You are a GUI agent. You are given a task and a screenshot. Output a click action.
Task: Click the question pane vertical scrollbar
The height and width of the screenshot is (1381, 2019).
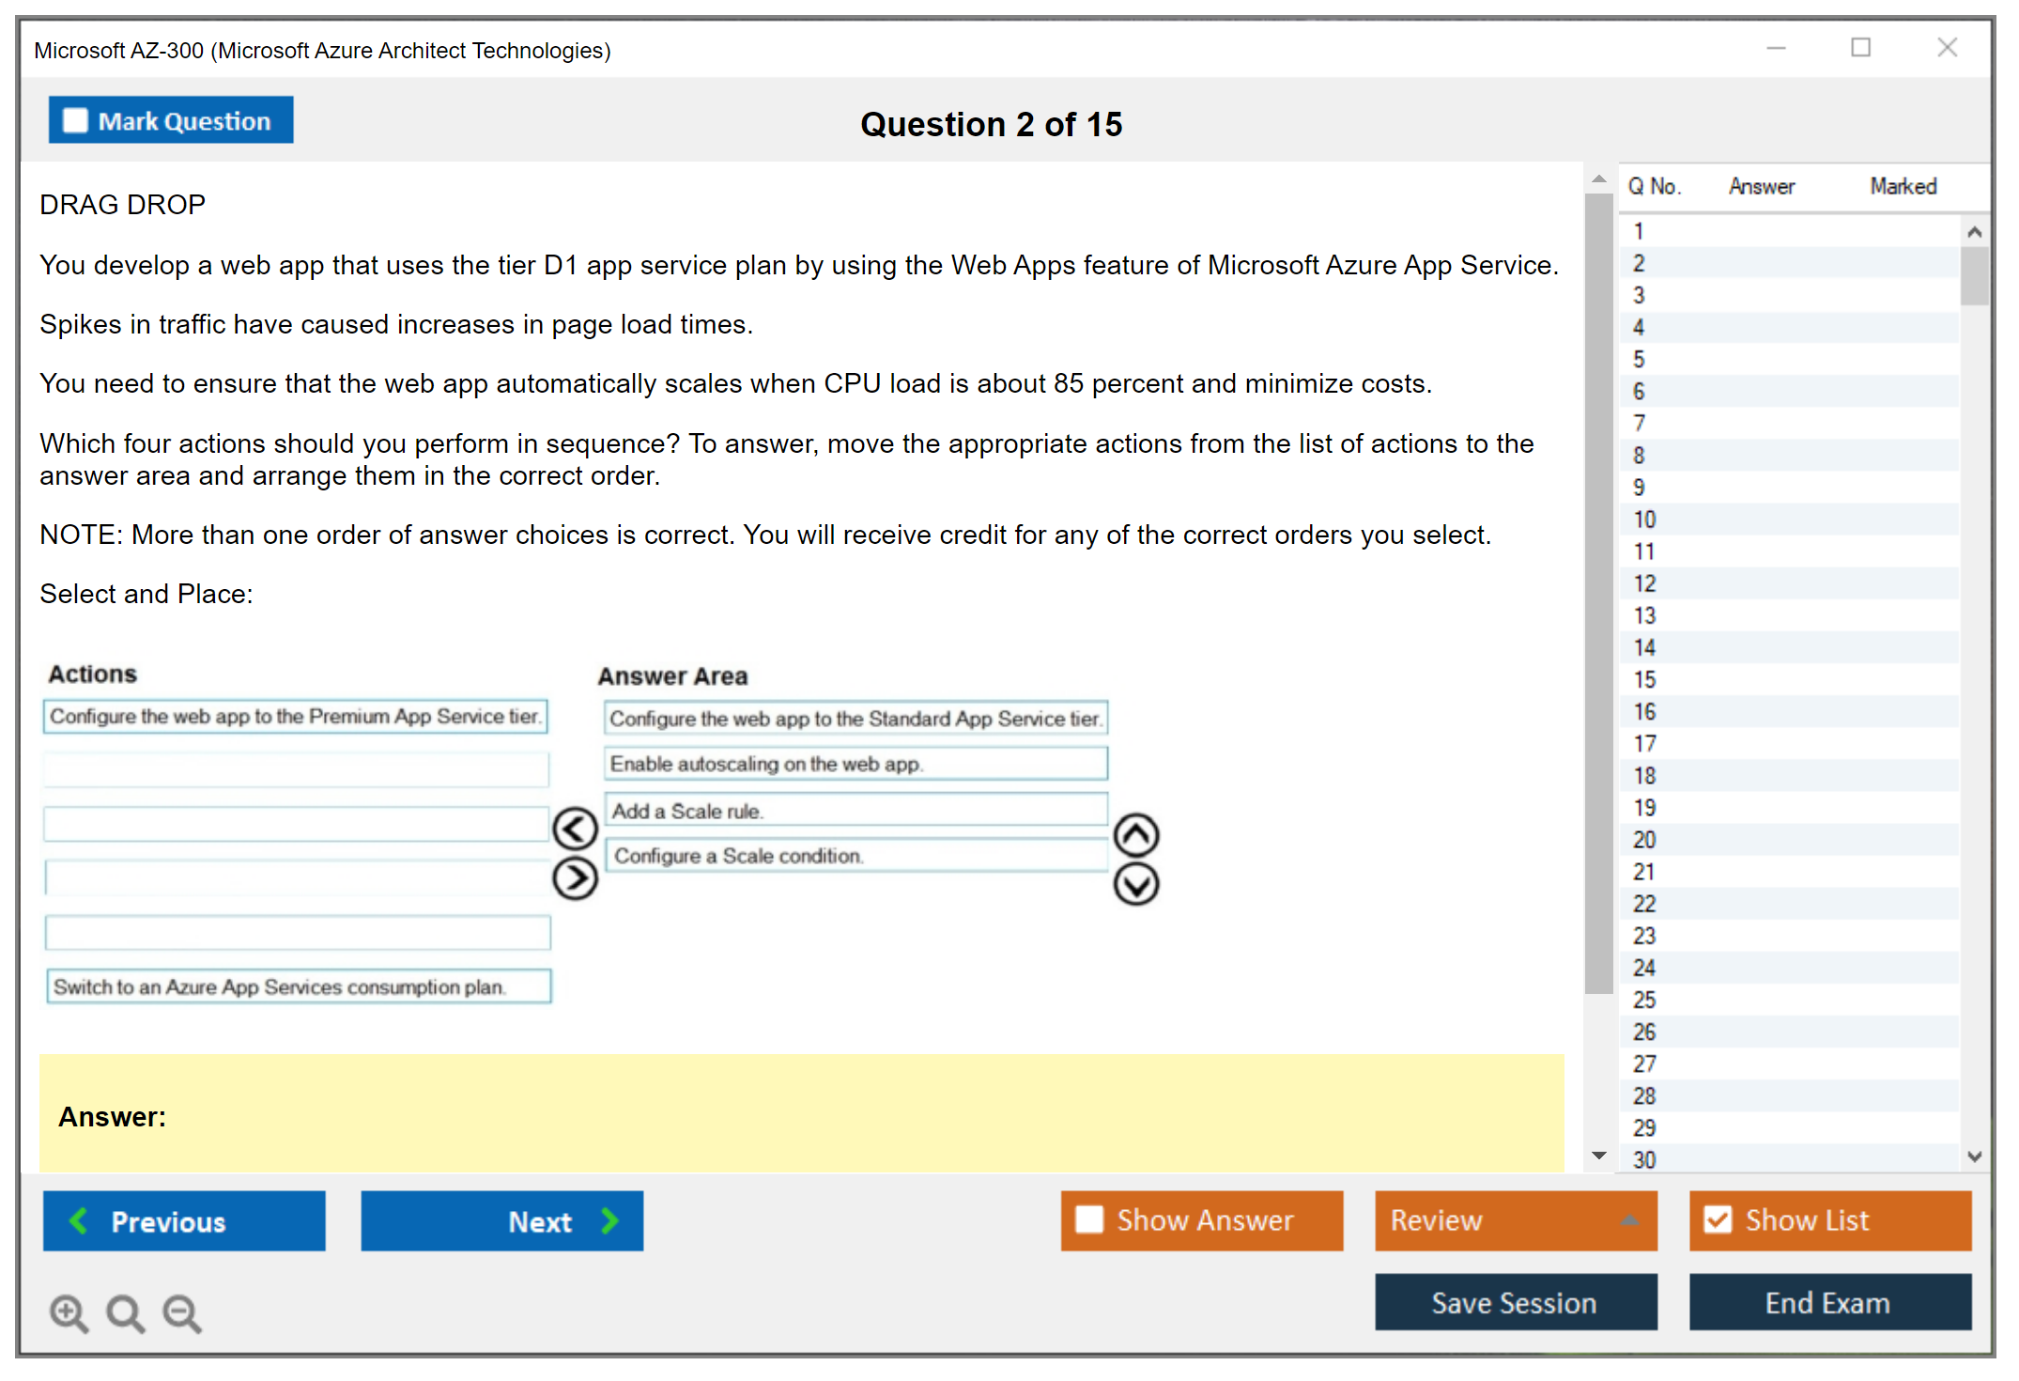point(1598,592)
